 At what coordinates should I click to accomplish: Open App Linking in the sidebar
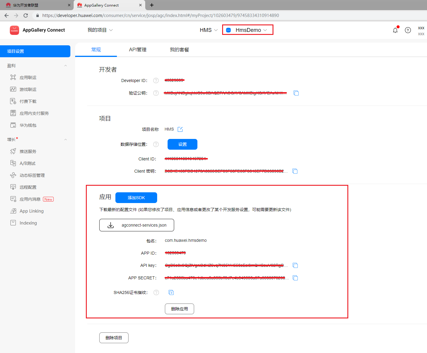click(x=32, y=211)
